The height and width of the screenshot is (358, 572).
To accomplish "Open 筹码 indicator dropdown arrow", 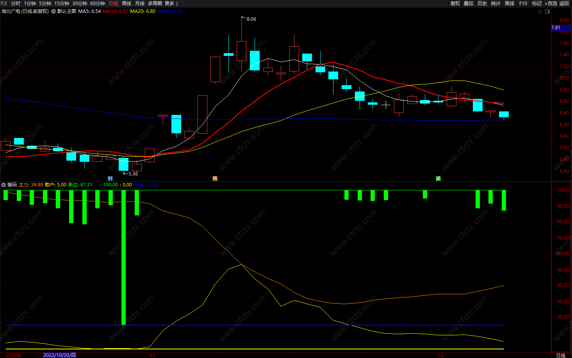I will [x=4, y=185].
